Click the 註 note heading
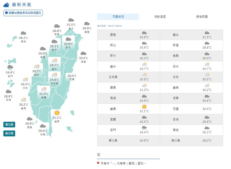 click(x=99, y=155)
